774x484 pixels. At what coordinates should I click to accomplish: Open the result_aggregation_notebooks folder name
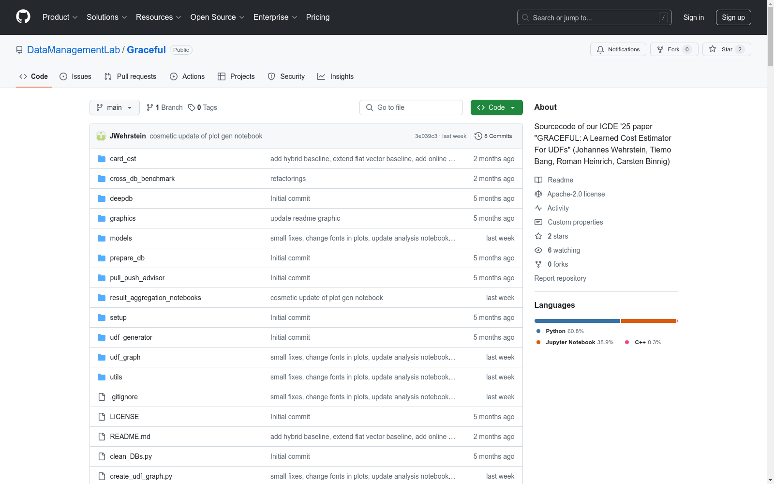coord(155,298)
